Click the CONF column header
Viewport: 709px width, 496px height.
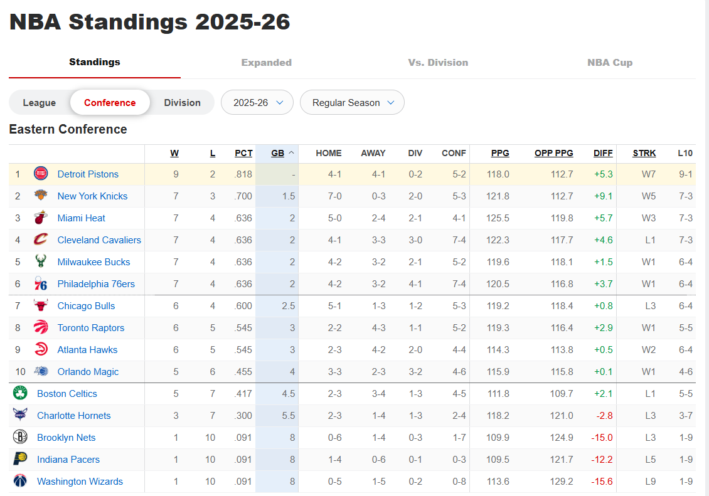click(x=454, y=153)
